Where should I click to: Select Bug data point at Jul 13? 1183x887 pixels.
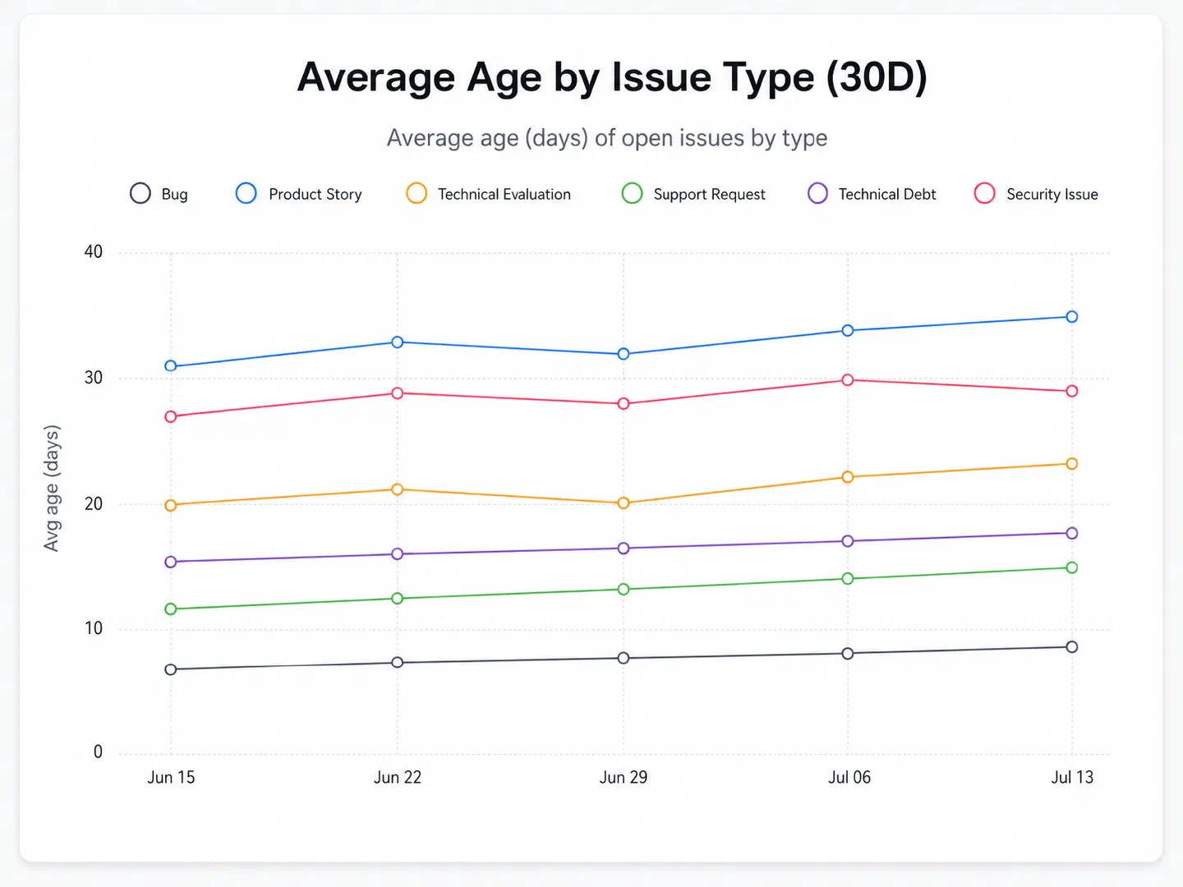pos(1072,646)
